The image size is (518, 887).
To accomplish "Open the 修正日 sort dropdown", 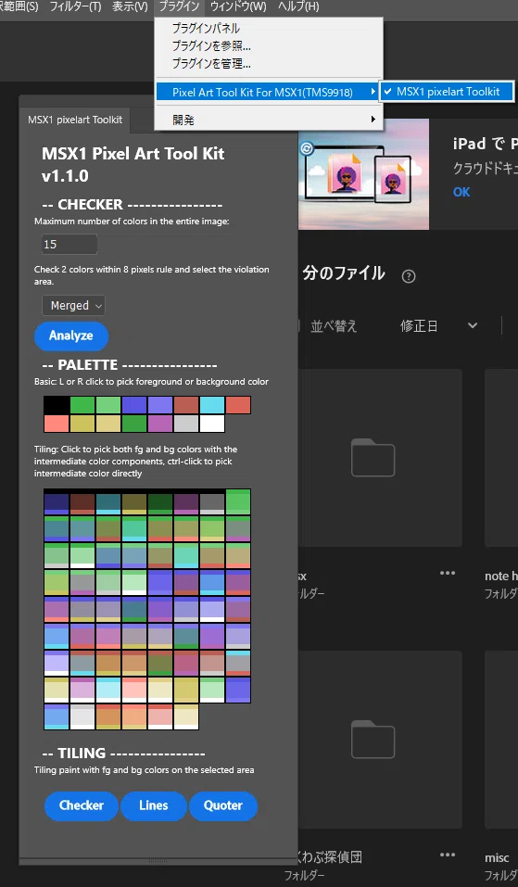I will point(439,326).
